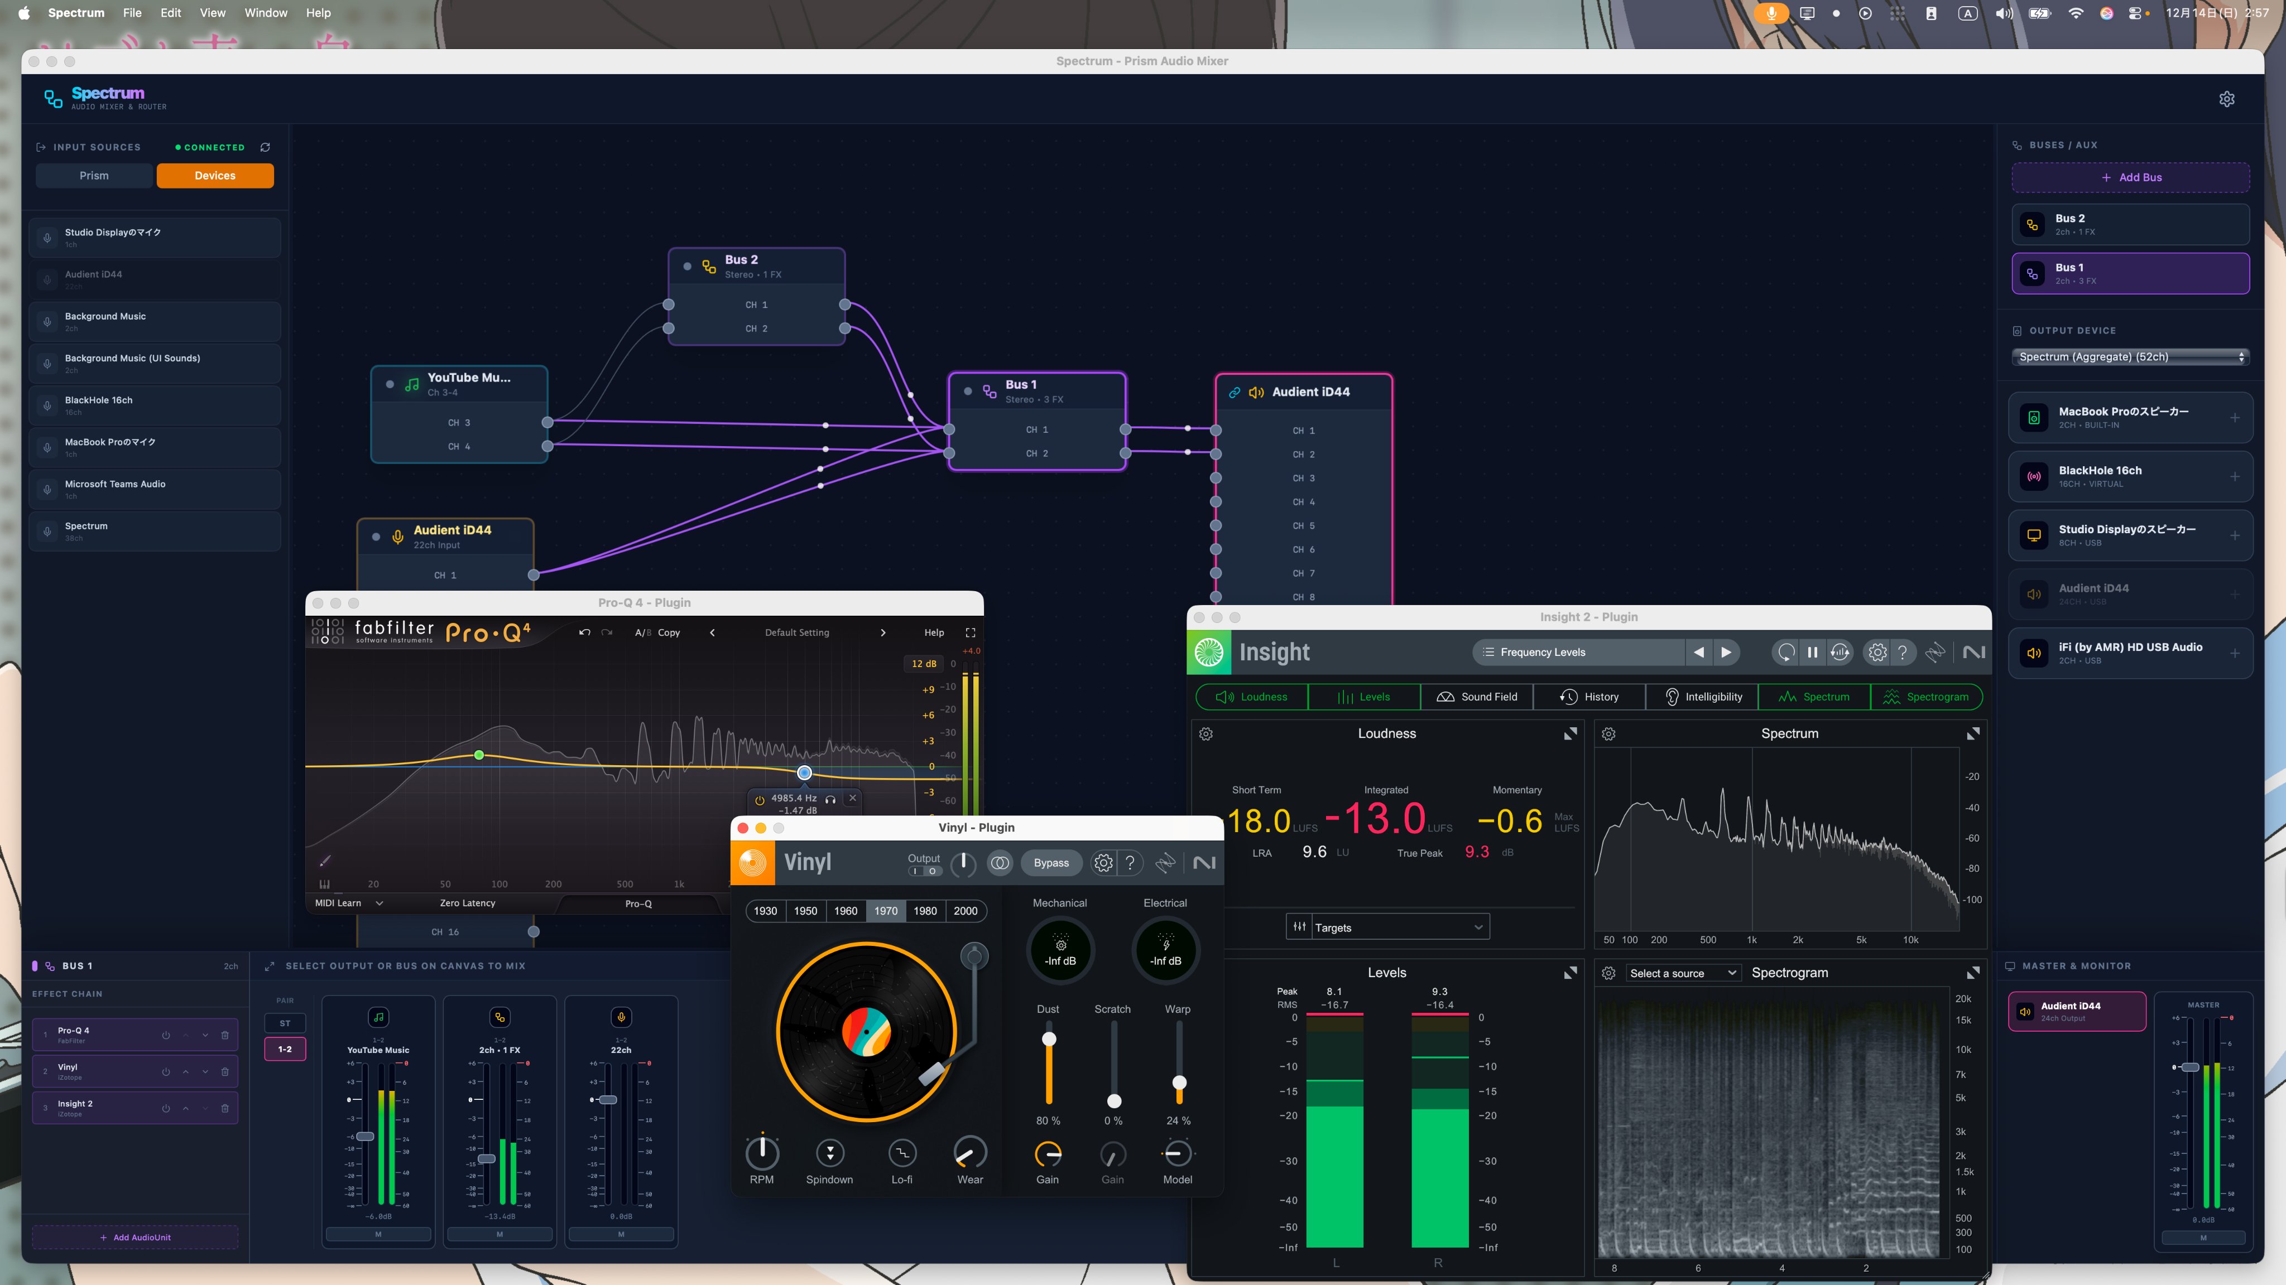This screenshot has width=2286, height=1285.
Task: Open Insight help question mark icon
Action: 1903,652
